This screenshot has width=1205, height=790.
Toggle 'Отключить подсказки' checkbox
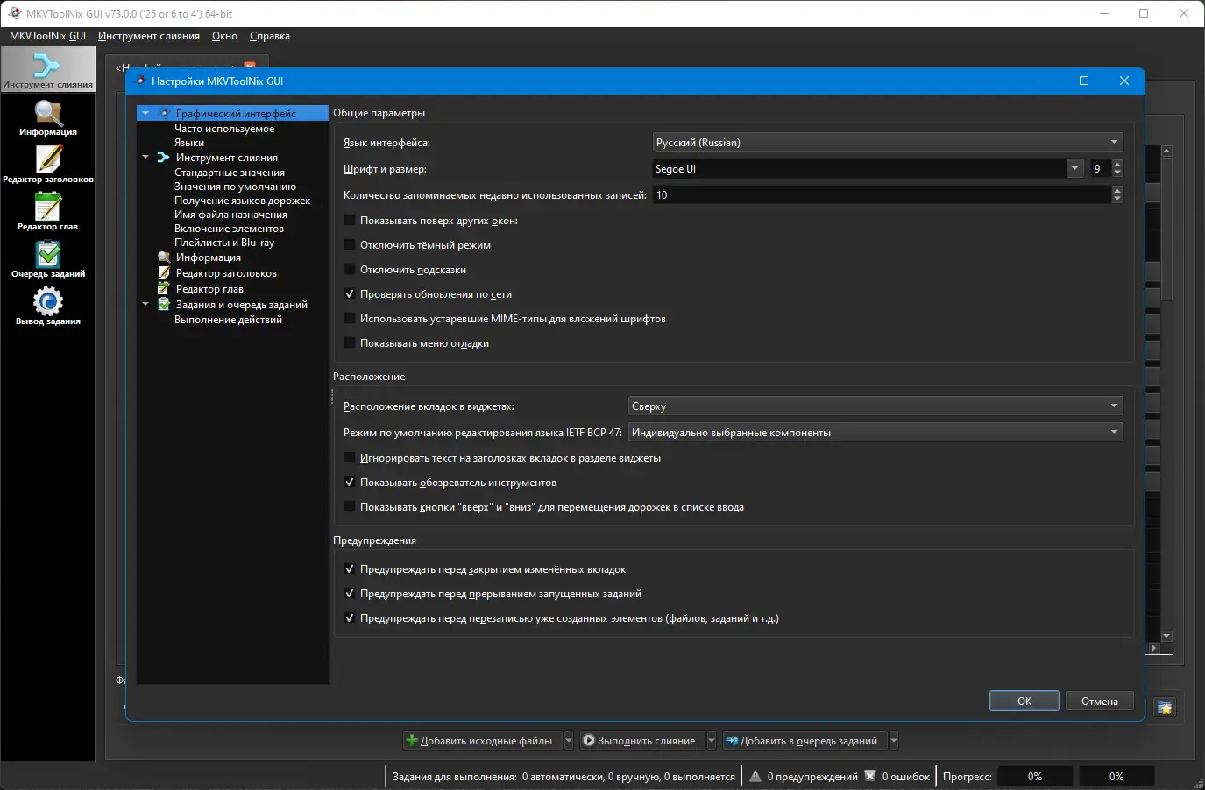coord(350,270)
